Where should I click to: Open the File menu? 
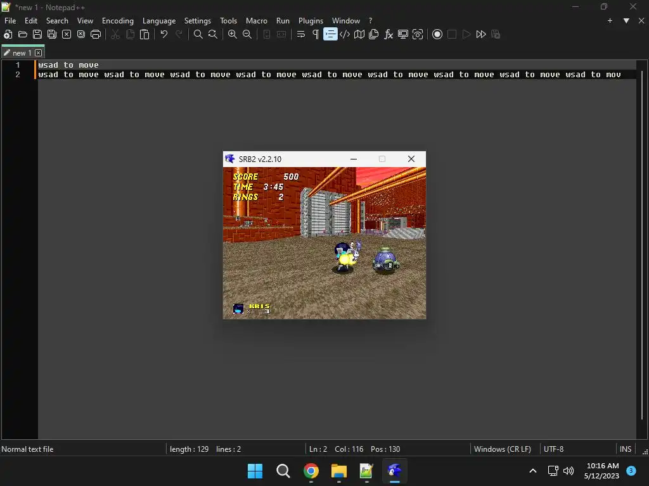[x=10, y=21]
